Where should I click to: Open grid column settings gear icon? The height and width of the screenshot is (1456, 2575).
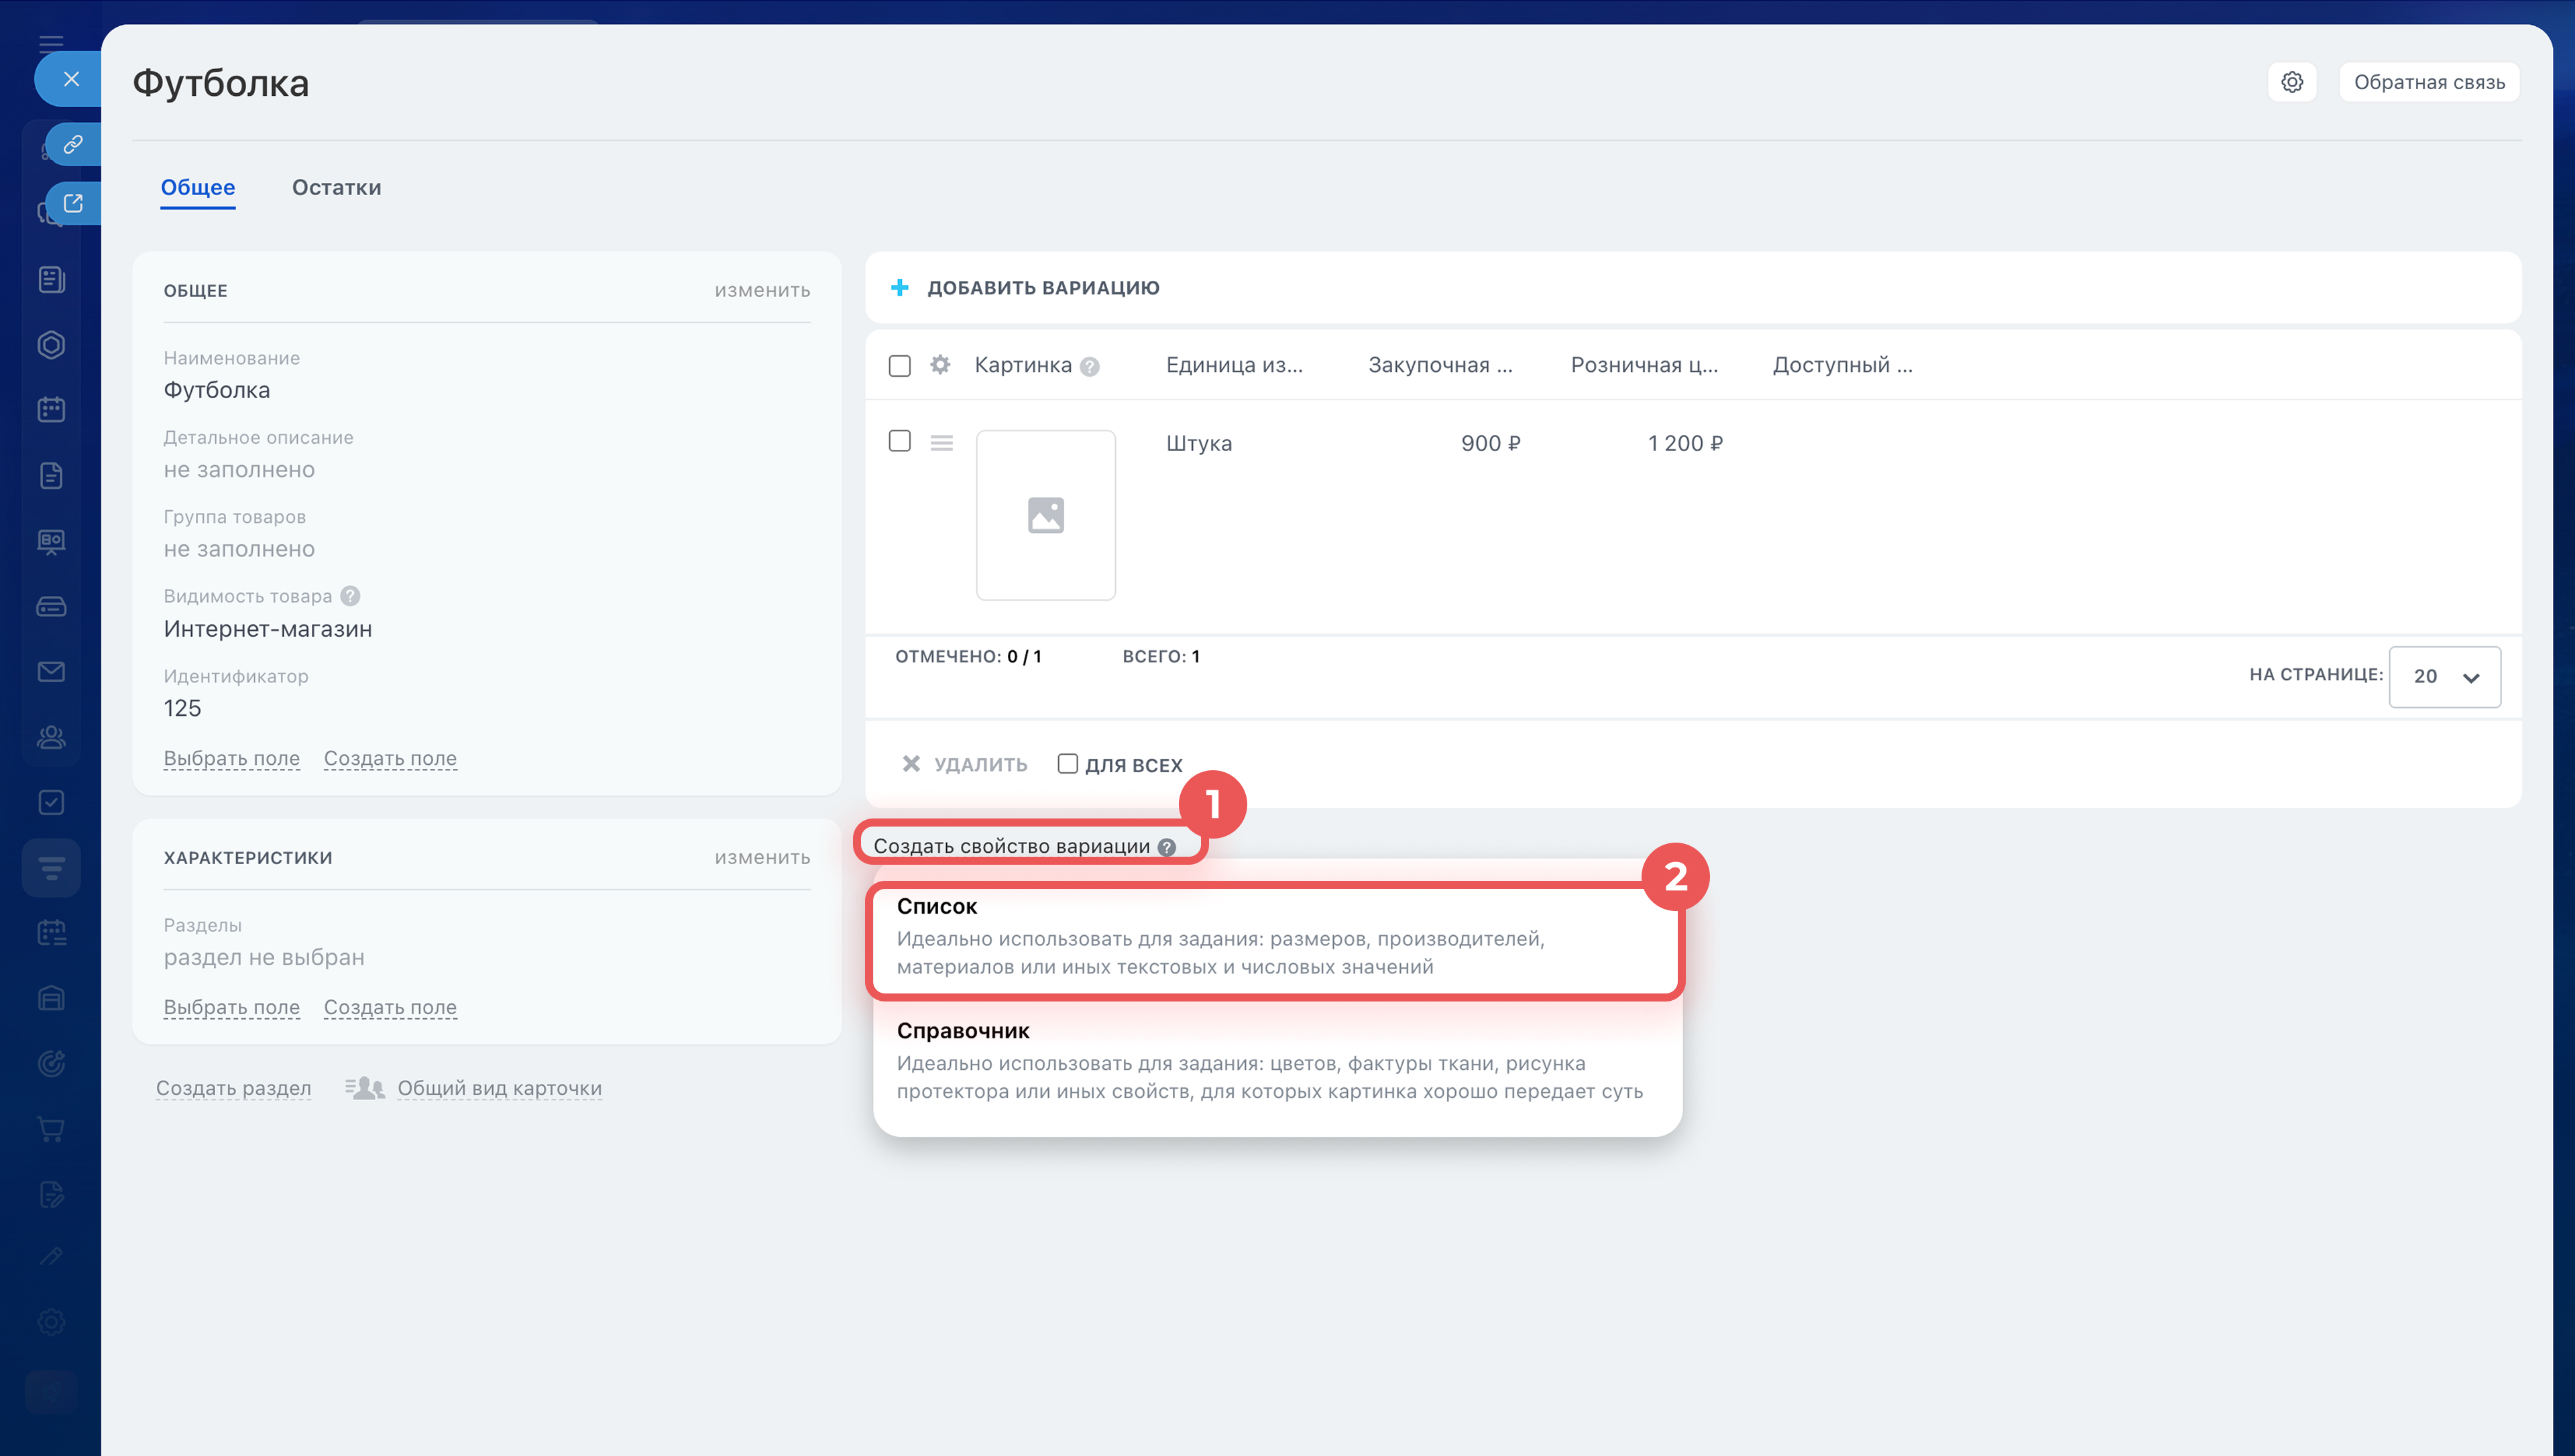click(x=939, y=365)
